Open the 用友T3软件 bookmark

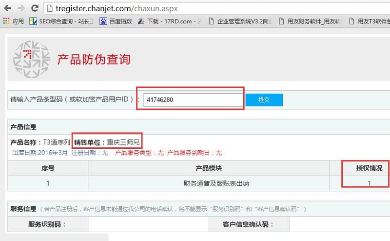point(370,21)
